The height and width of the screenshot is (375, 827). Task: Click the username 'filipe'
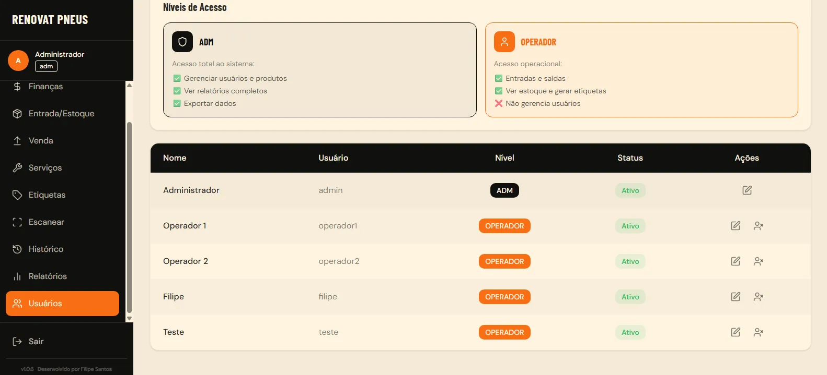point(328,297)
